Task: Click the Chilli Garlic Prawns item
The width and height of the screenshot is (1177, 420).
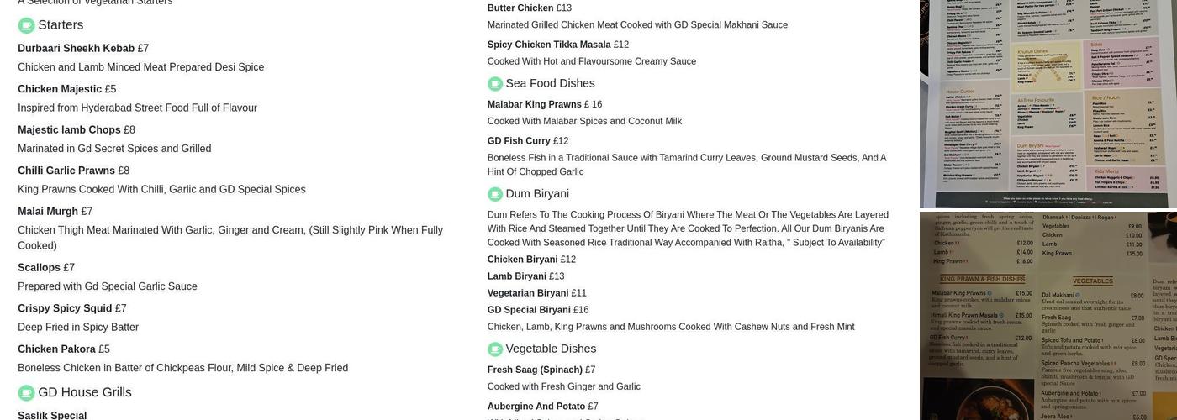Action: coord(66,171)
